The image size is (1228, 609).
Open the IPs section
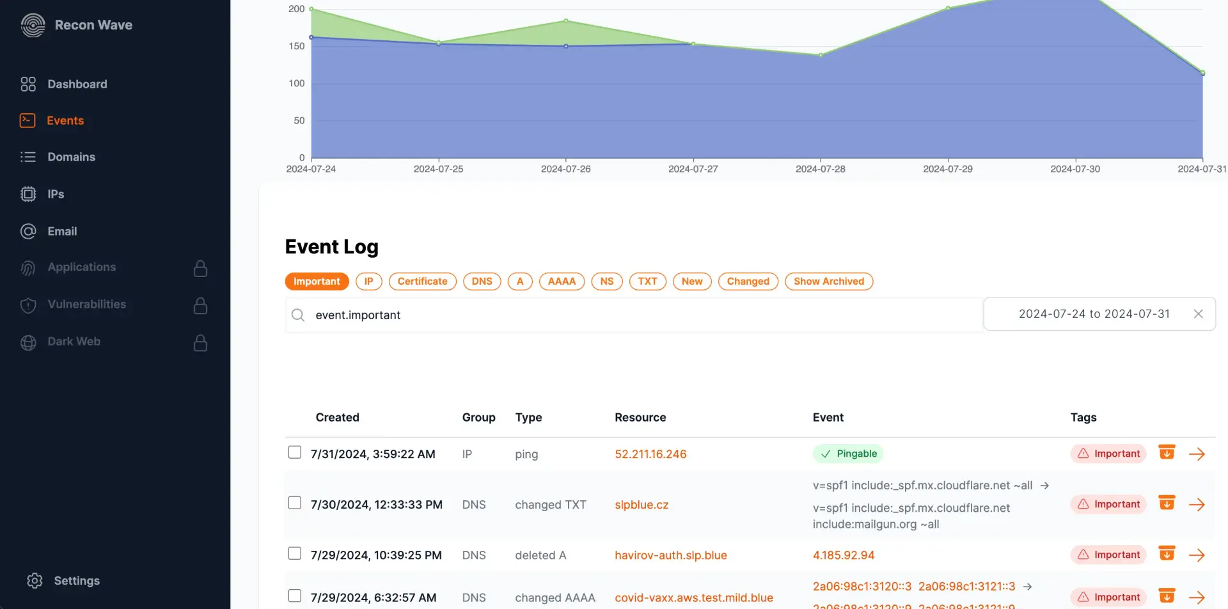pyautogui.click(x=55, y=194)
